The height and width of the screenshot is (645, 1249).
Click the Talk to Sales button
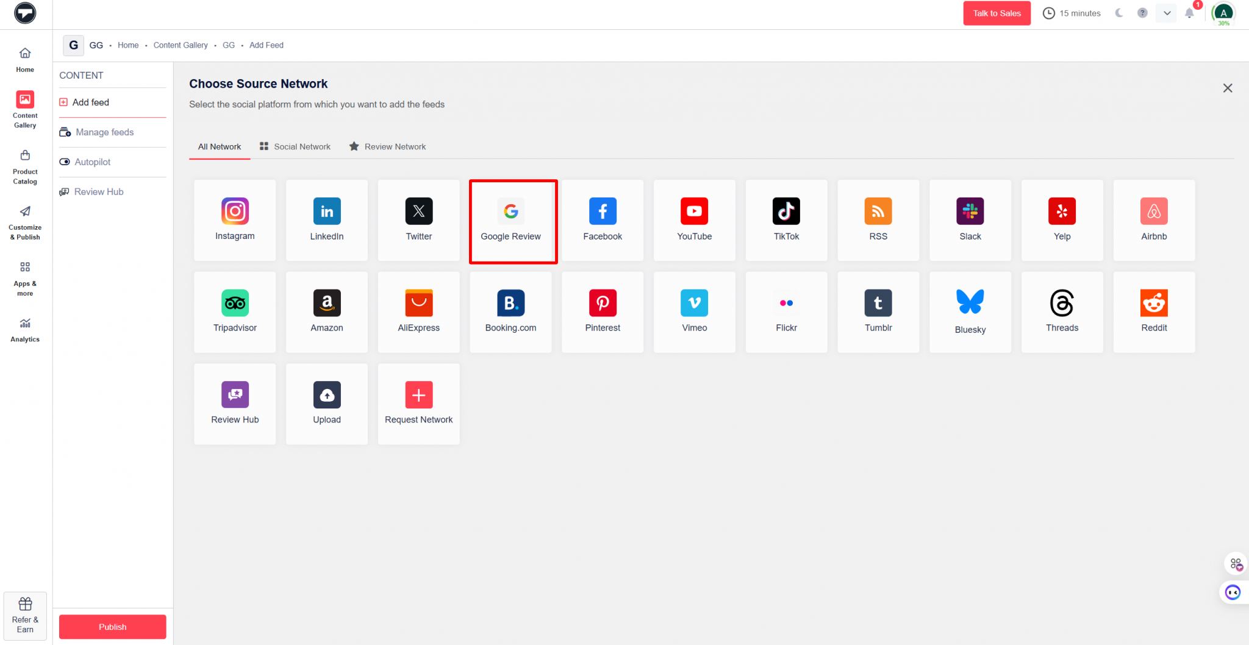tap(997, 13)
